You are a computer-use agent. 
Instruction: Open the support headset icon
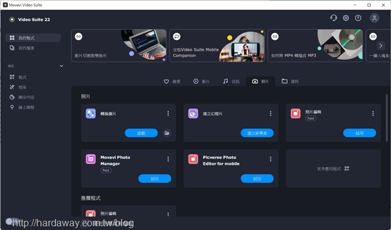pos(334,18)
